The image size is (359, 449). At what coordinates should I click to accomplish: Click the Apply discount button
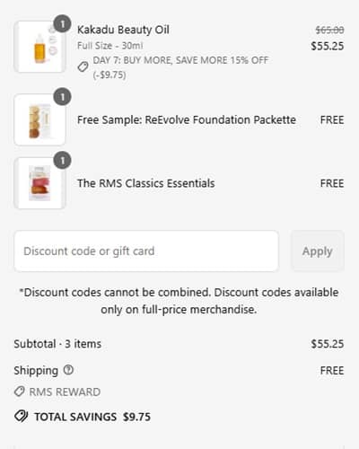click(x=318, y=251)
